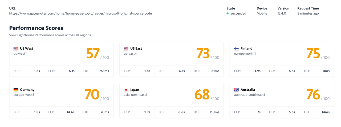The image size is (341, 127).
Task: Click the US flag icon beside US West
Action: pos(16,49)
